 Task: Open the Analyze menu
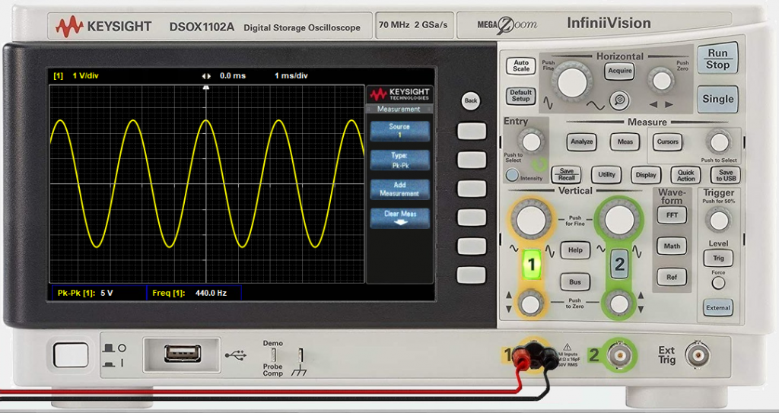tap(581, 141)
